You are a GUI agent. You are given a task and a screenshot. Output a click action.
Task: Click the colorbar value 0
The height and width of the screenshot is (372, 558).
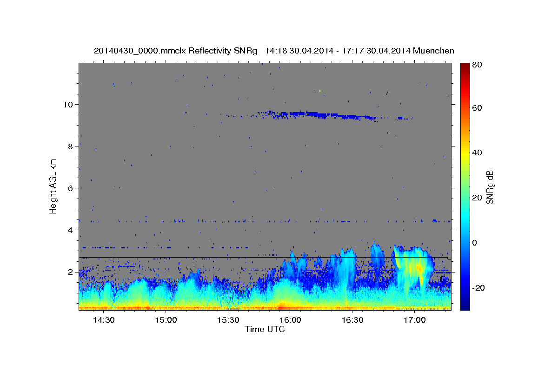[475, 242]
